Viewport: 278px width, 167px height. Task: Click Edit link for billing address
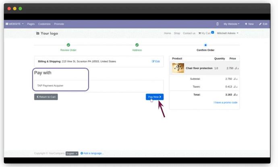tap(156, 61)
